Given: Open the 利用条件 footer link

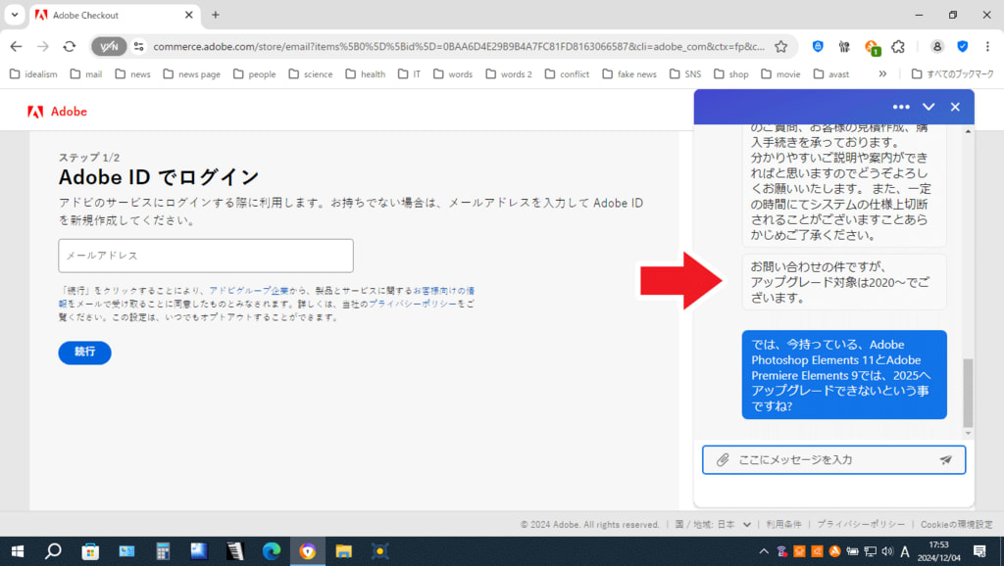Looking at the screenshot, I should (783, 525).
